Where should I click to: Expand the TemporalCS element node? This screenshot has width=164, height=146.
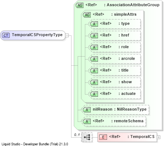(x=159, y=137)
